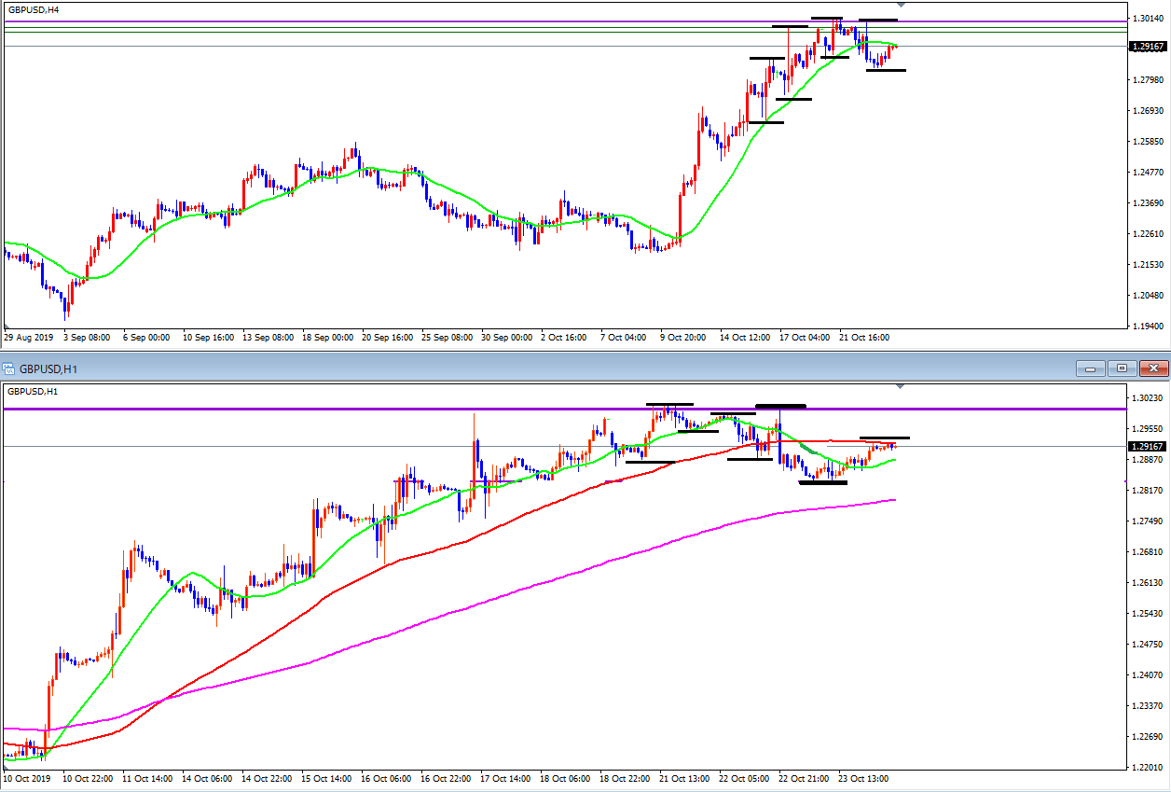Click the 1.22690 price level
The width and height of the screenshot is (1171, 792).
[1147, 737]
